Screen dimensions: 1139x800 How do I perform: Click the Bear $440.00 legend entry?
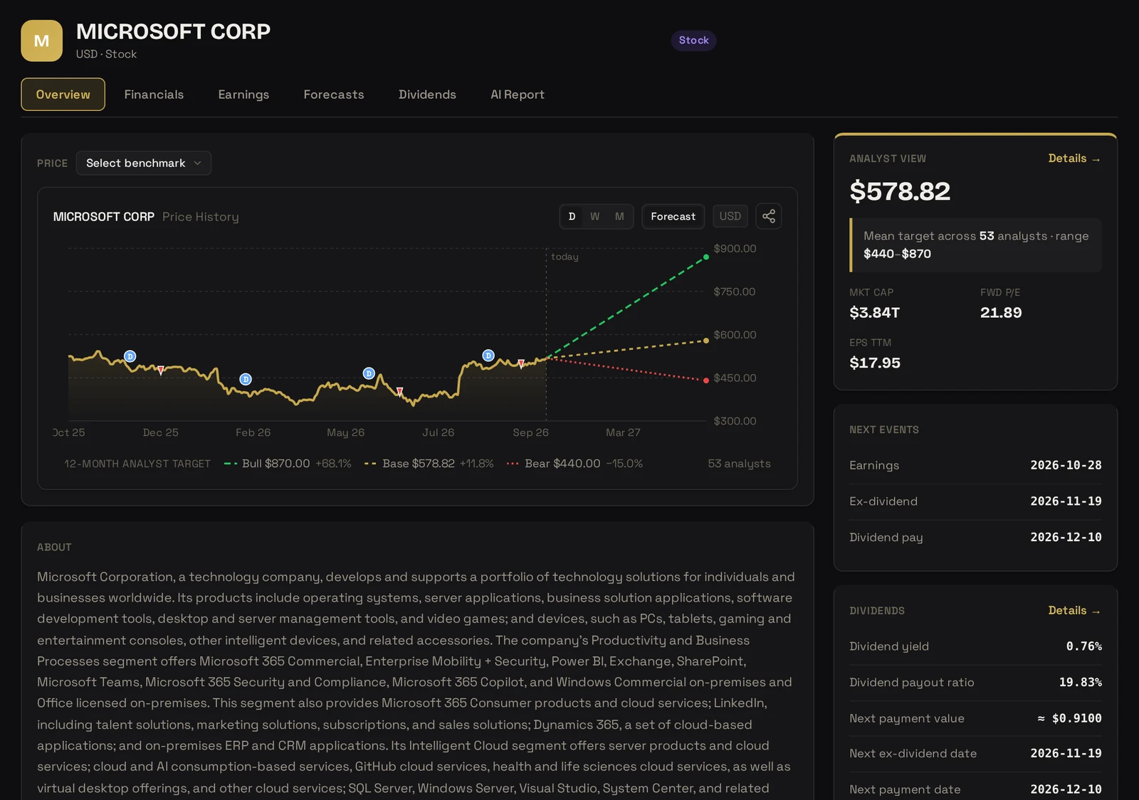coord(574,464)
